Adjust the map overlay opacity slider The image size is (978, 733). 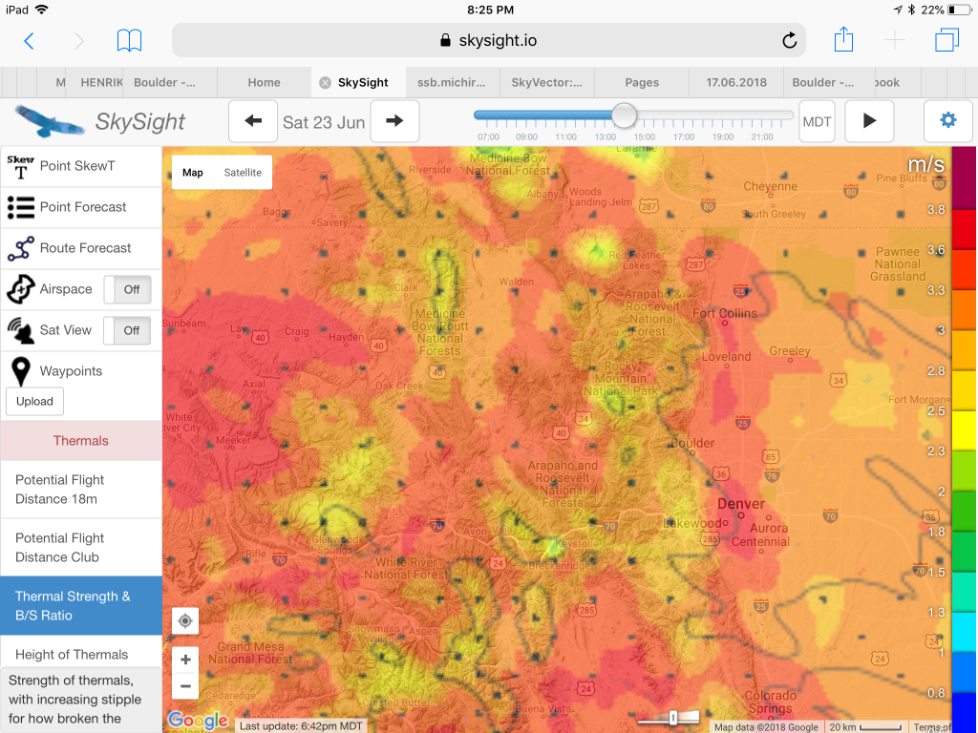673,718
